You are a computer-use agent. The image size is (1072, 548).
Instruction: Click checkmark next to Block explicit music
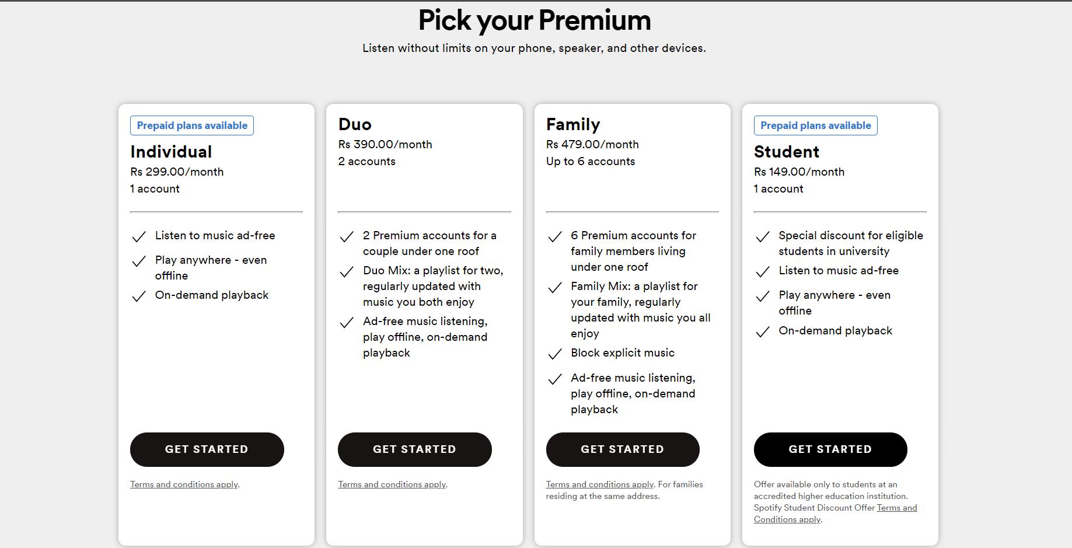pyautogui.click(x=555, y=354)
